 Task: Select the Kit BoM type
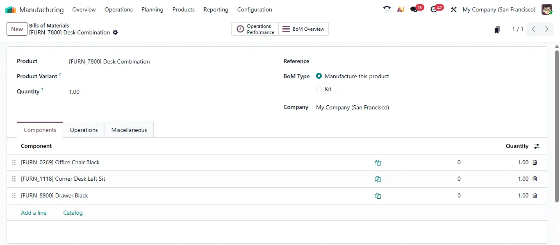click(x=319, y=88)
